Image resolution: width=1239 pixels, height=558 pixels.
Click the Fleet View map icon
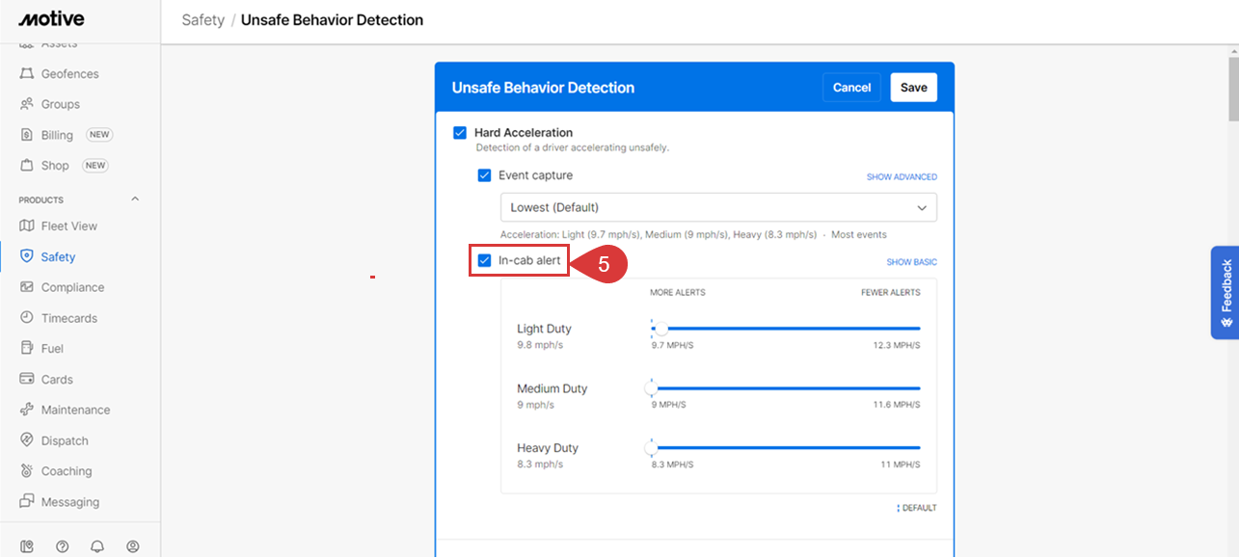[27, 226]
